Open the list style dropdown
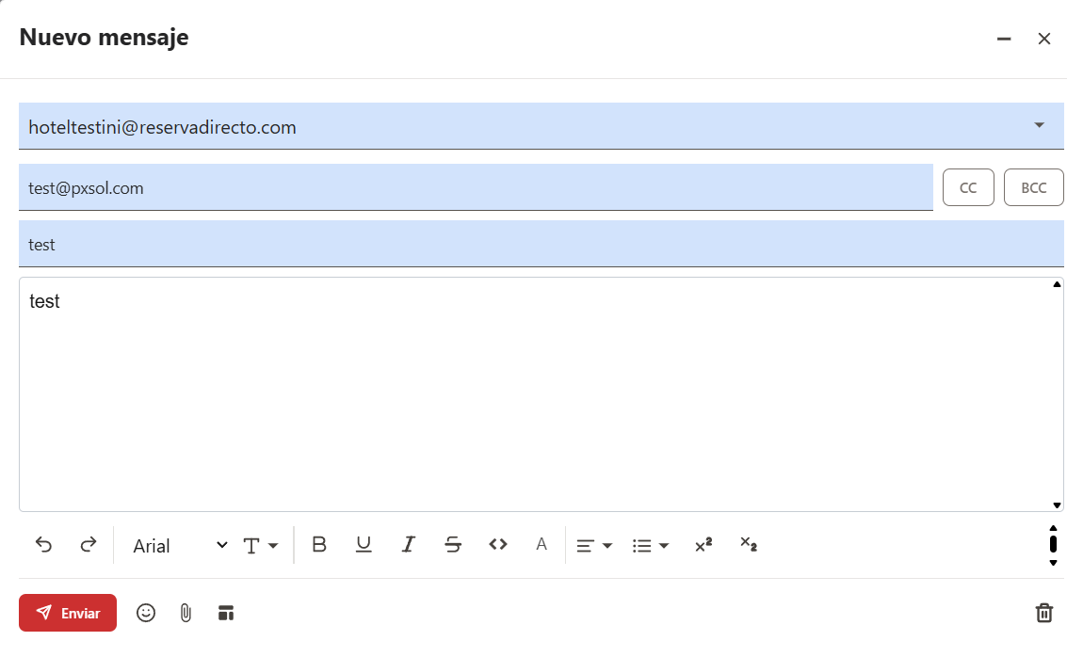1067x657 pixels. 651,546
